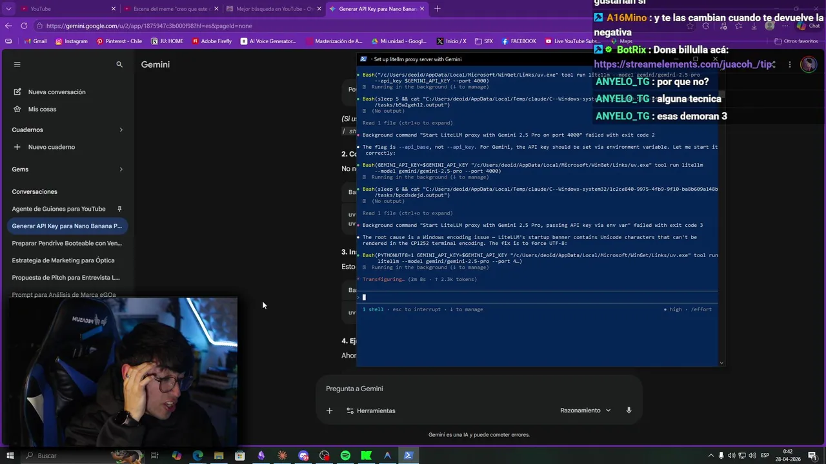826x464 pixels.
Task: Open the Mi unidad - Google bookmark
Action: pos(398,41)
